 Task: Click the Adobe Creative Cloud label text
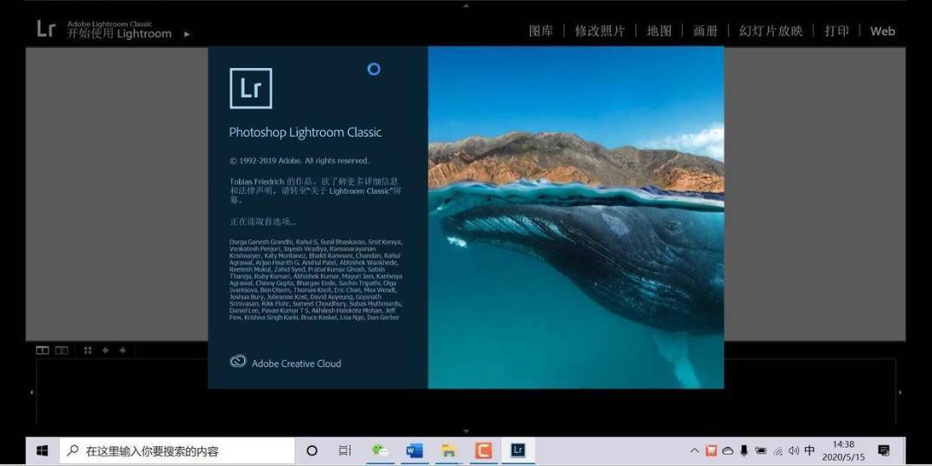pyautogui.click(x=296, y=363)
